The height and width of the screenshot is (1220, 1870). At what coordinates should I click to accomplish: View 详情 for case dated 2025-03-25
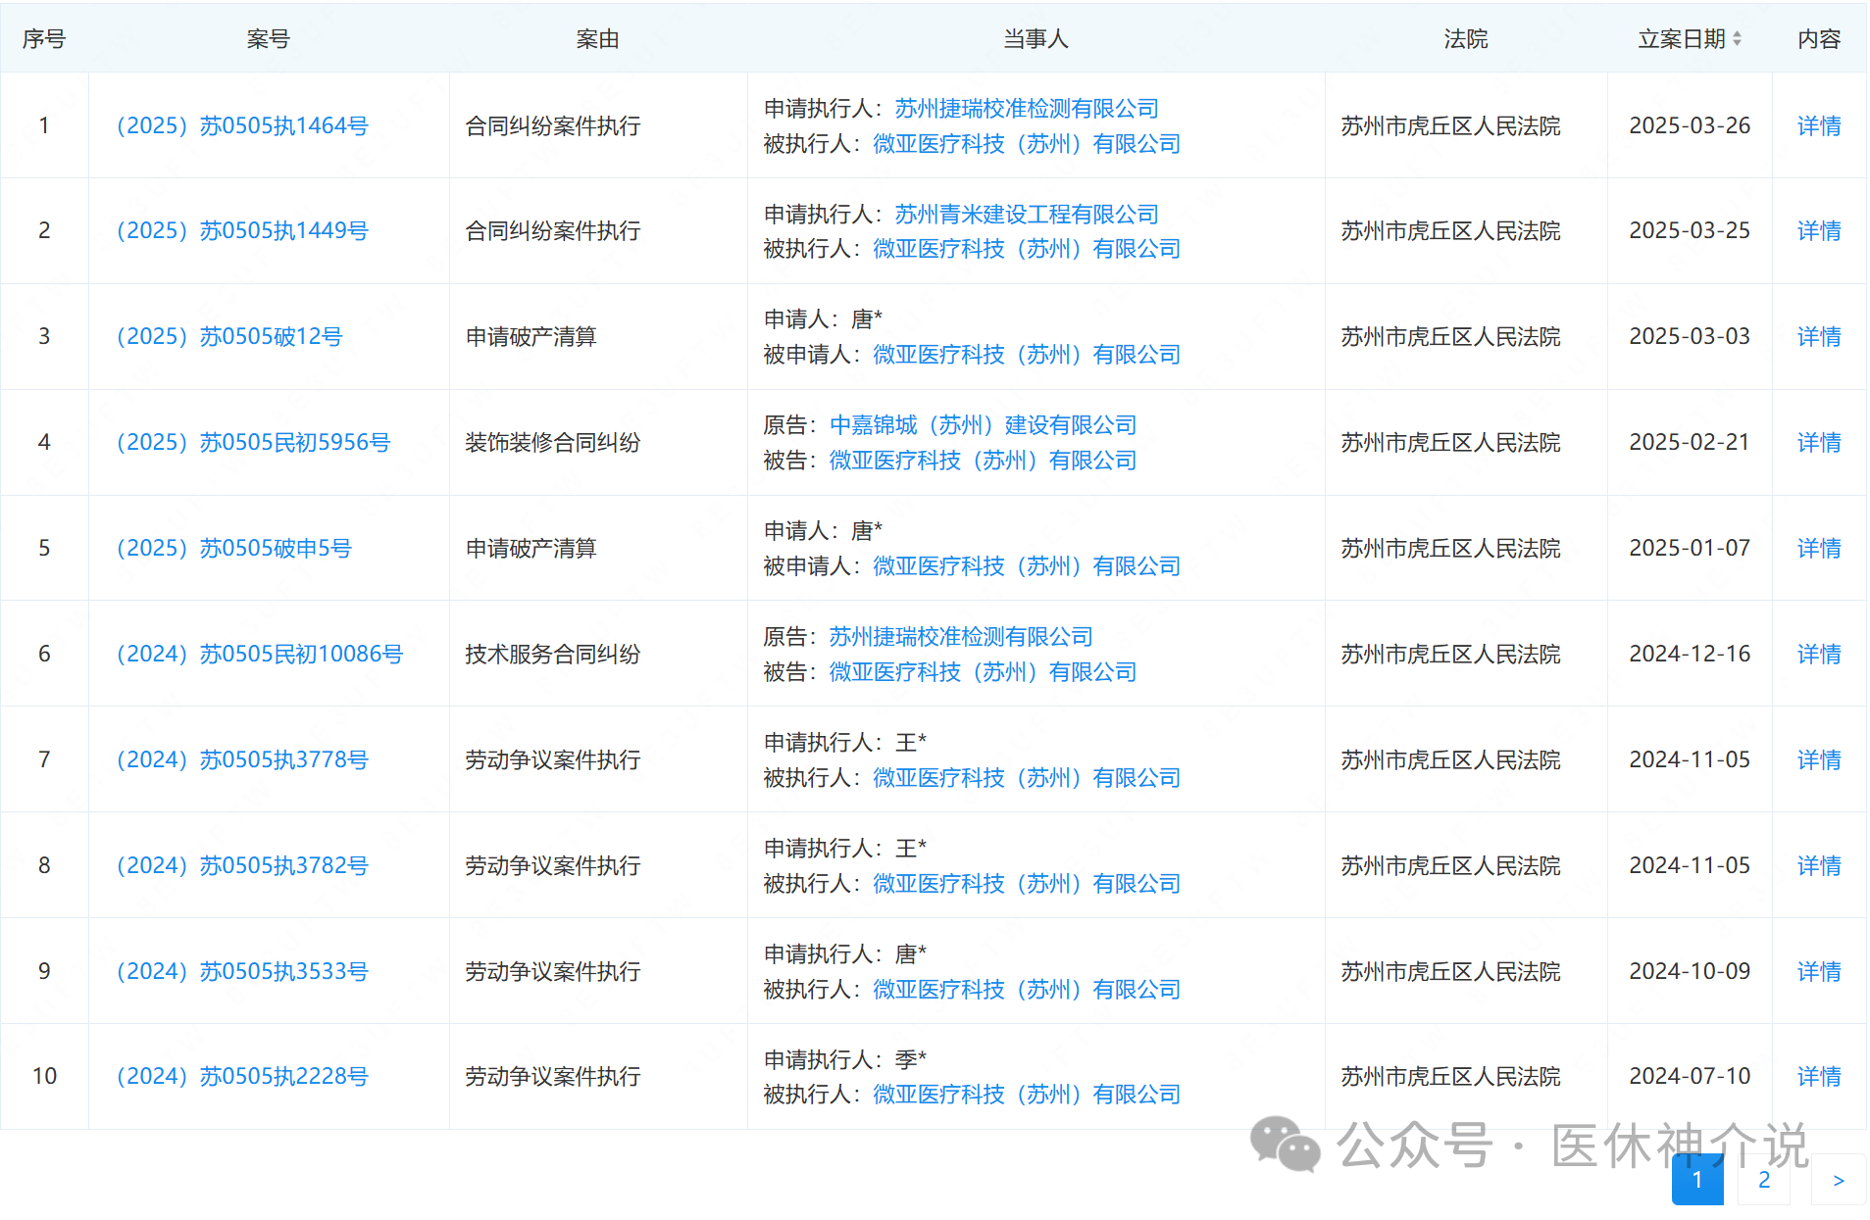pos(1819,230)
